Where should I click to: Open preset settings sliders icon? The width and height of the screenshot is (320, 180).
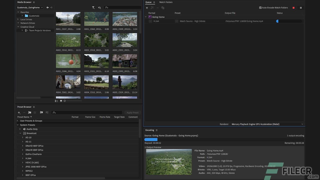tap(34, 112)
